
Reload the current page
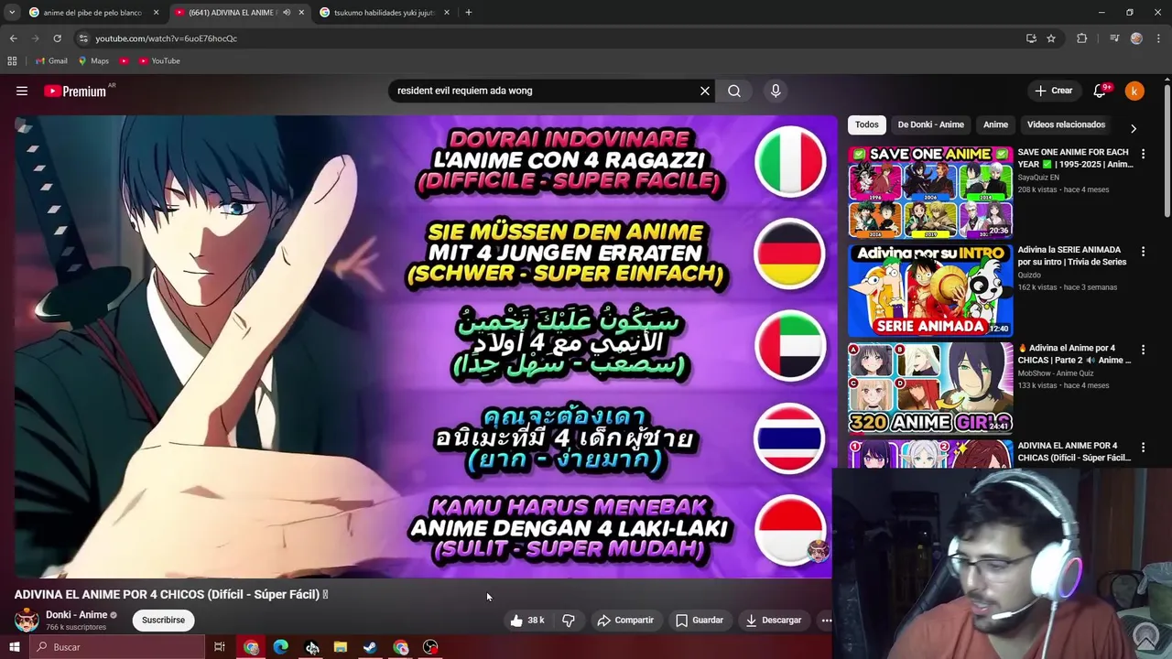point(57,38)
